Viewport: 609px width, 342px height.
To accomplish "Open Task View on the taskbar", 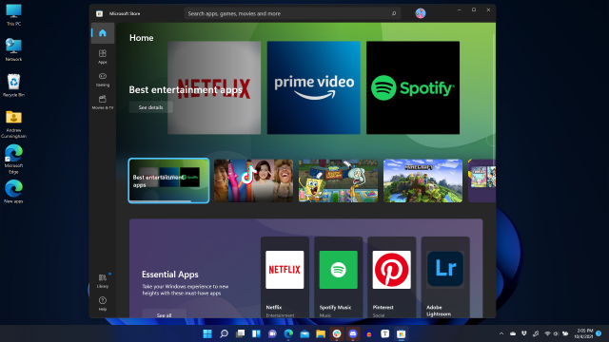I will coord(240,333).
